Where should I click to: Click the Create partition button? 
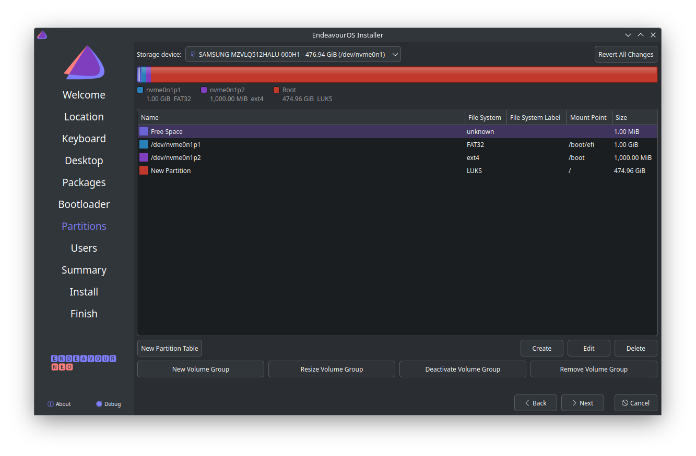point(541,348)
